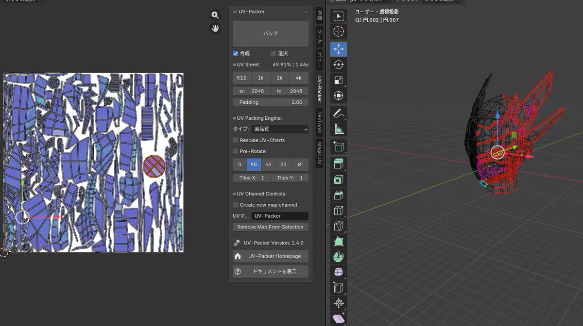The height and width of the screenshot is (326, 583).
Task: Select the Spin tool
Action: (x=339, y=257)
